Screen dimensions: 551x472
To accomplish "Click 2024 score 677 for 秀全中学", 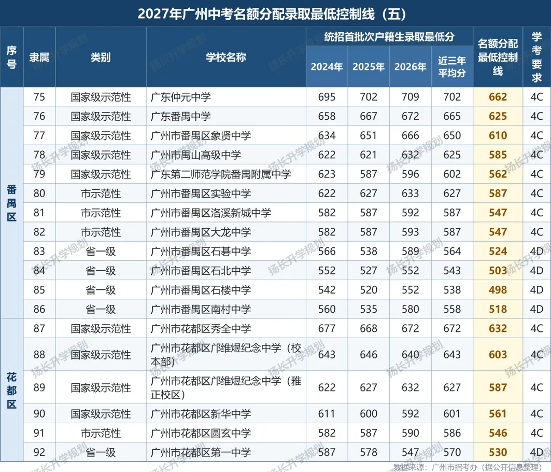I will click(x=327, y=329).
